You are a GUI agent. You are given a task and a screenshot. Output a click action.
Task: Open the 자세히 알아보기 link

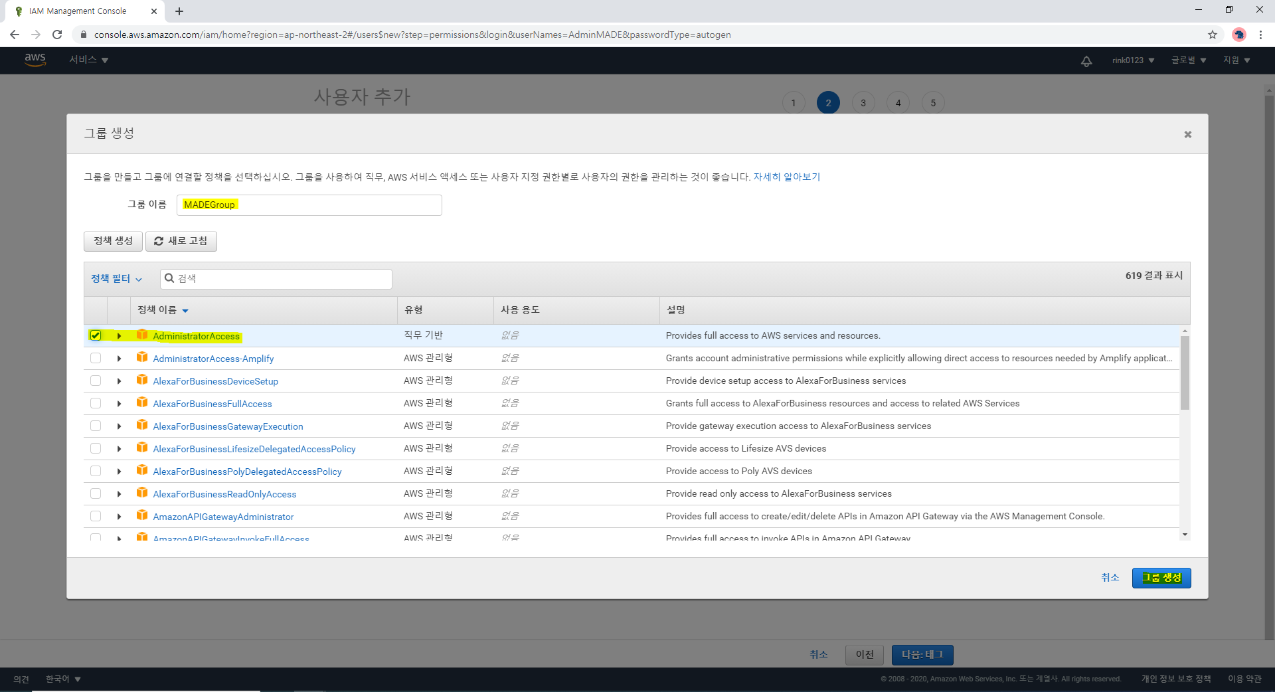point(786,177)
